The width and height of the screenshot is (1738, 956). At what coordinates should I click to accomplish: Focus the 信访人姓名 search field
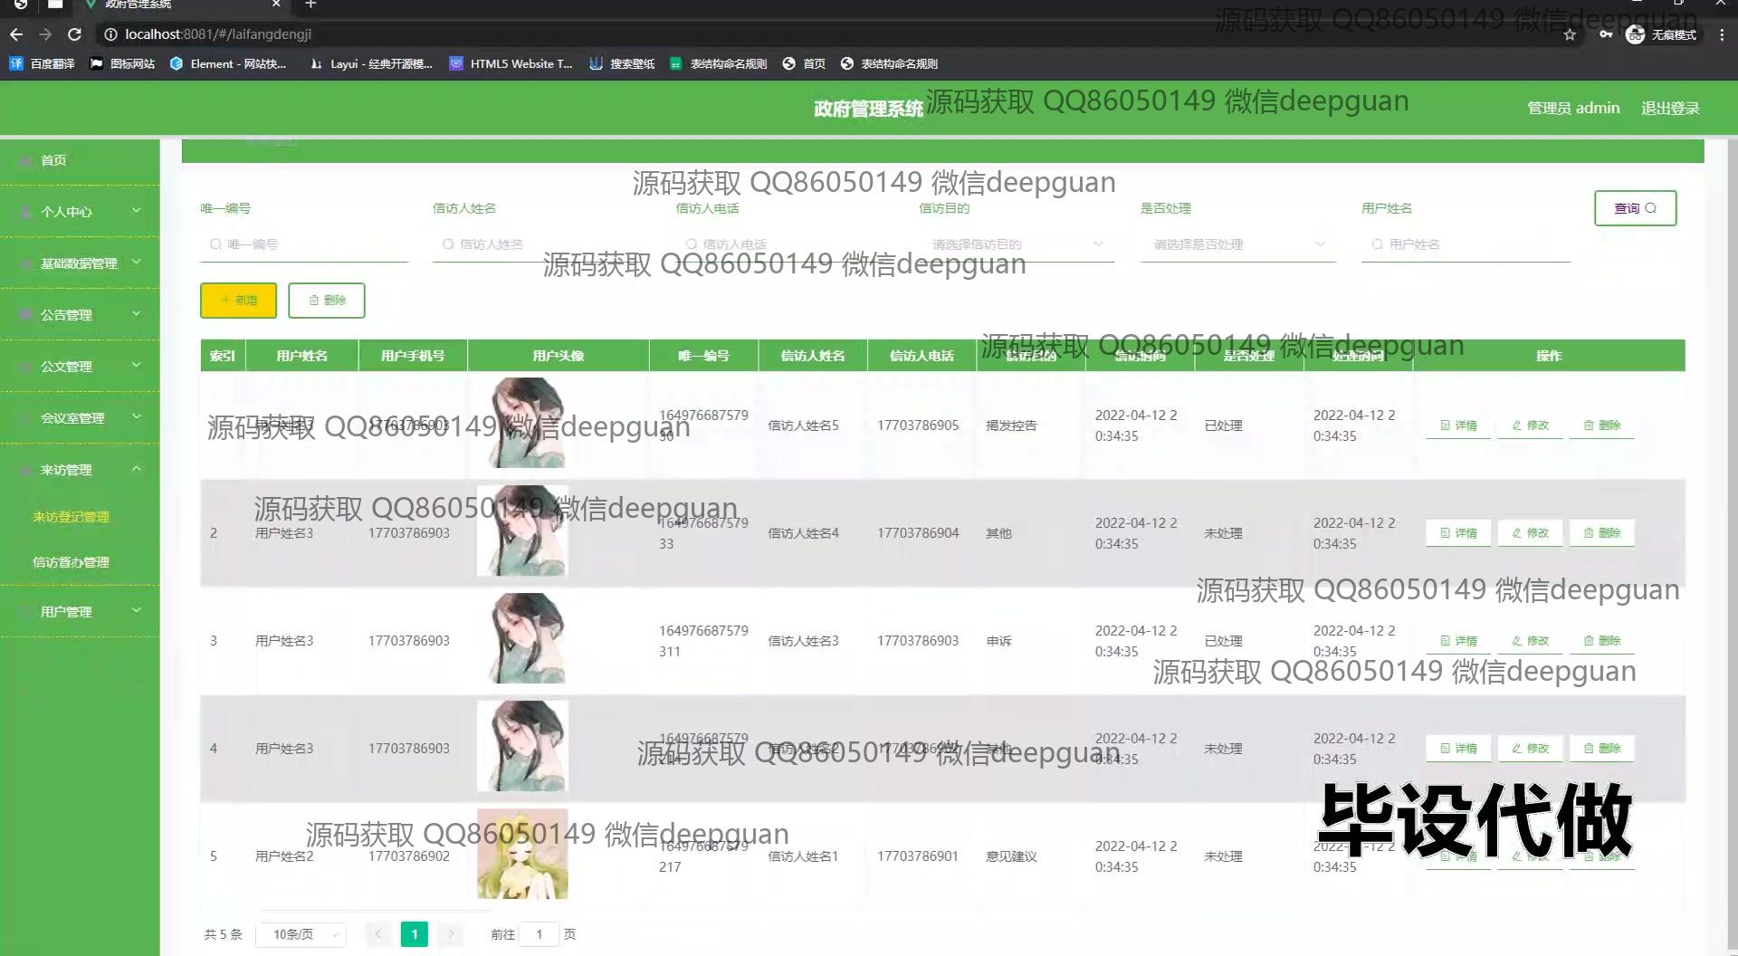(537, 244)
